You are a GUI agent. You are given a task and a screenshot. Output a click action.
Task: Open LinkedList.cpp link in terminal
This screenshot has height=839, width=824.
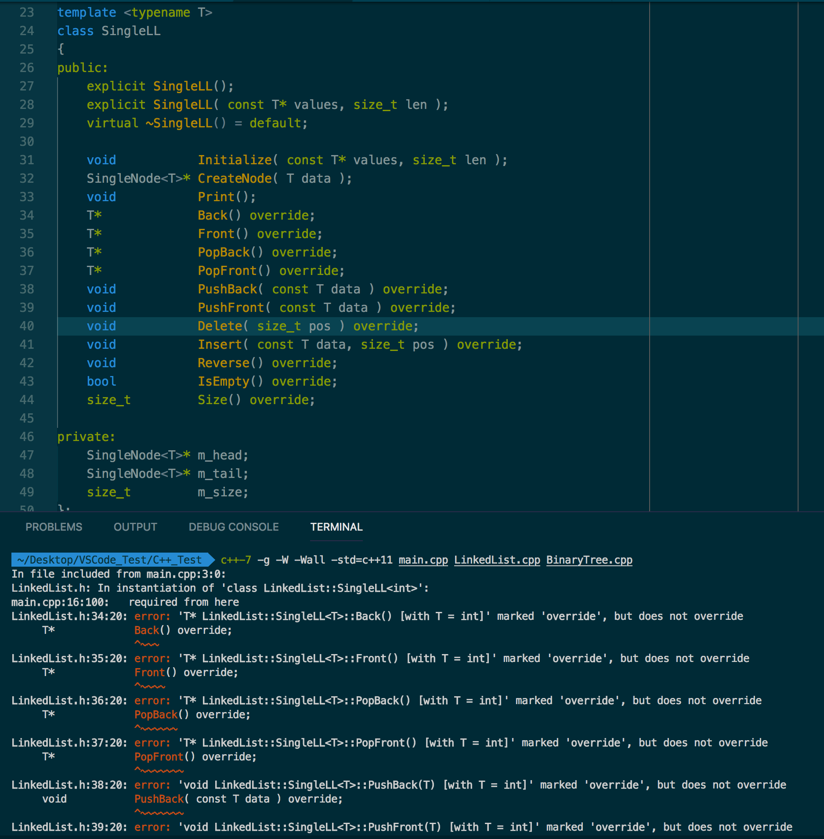[x=497, y=560]
